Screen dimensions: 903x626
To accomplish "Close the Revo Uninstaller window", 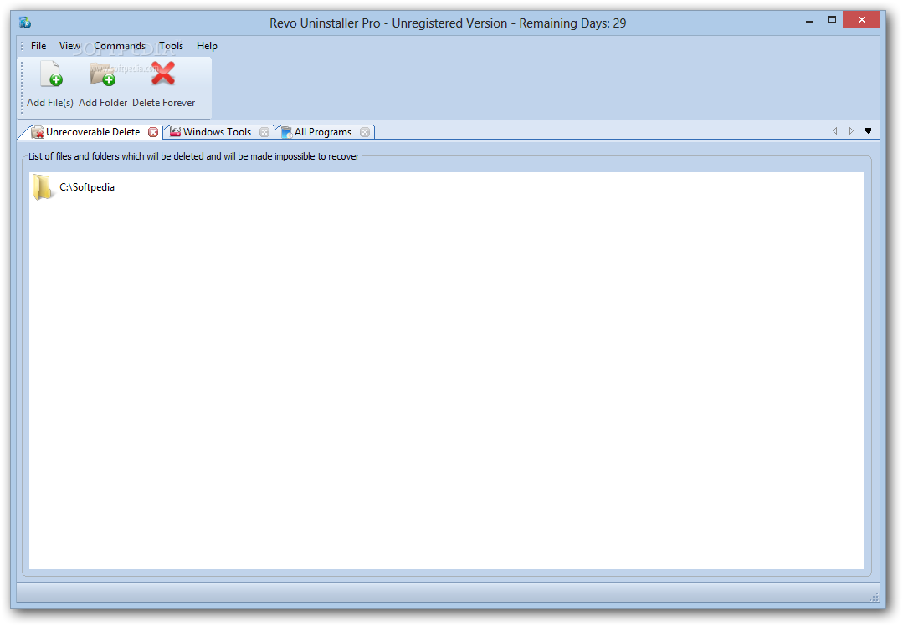I will click(x=861, y=20).
